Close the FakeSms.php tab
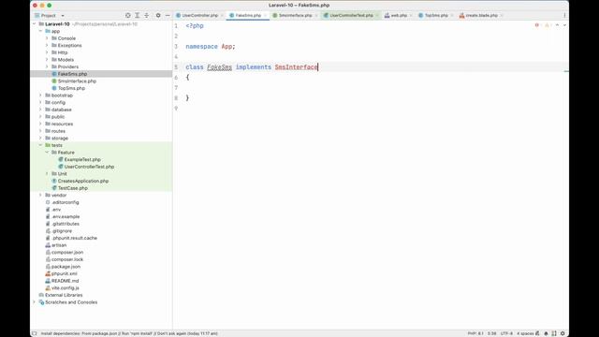The height and width of the screenshot is (337, 599). (265, 15)
